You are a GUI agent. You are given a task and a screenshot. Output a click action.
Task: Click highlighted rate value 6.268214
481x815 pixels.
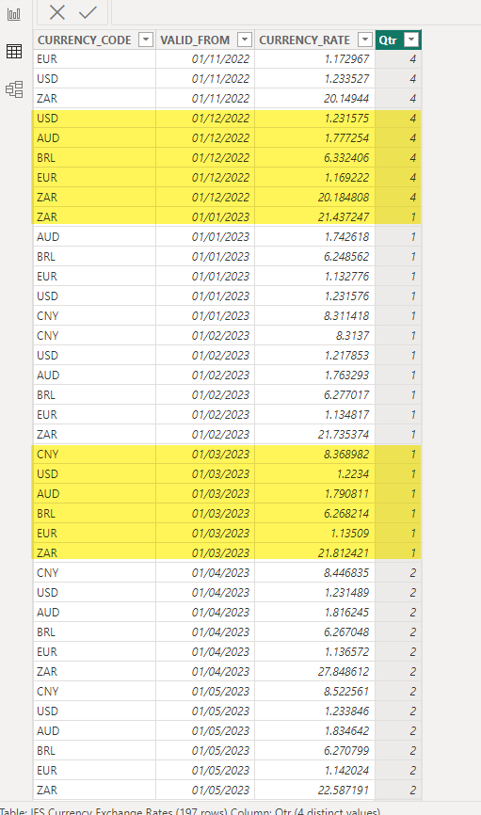point(346,514)
